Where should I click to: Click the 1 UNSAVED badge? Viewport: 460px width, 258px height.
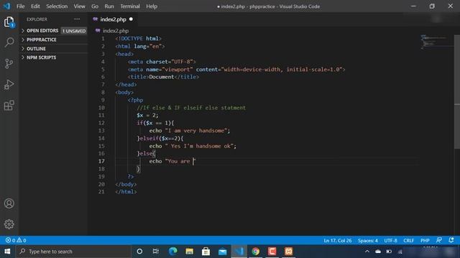point(74,31)
